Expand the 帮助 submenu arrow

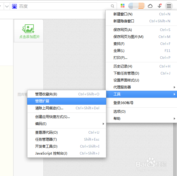pyautogui.click(x=174, y=119)
